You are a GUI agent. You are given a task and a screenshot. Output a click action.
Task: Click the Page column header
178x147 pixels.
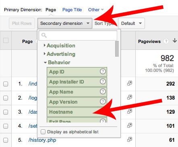pos(27,41)
